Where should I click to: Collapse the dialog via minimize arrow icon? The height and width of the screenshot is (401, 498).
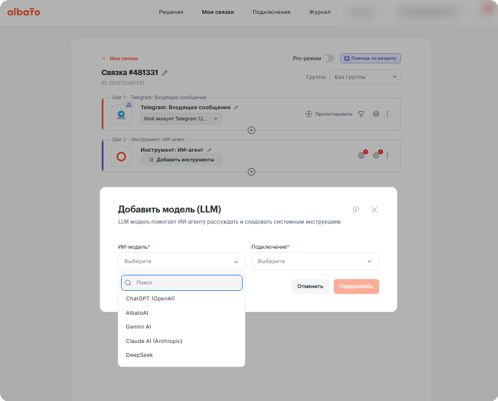pyautogui.click(x=356, y=210)
